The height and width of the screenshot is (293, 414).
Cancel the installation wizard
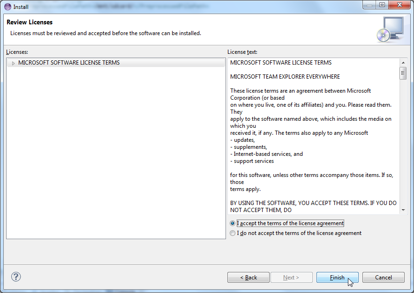click(383, 278)
